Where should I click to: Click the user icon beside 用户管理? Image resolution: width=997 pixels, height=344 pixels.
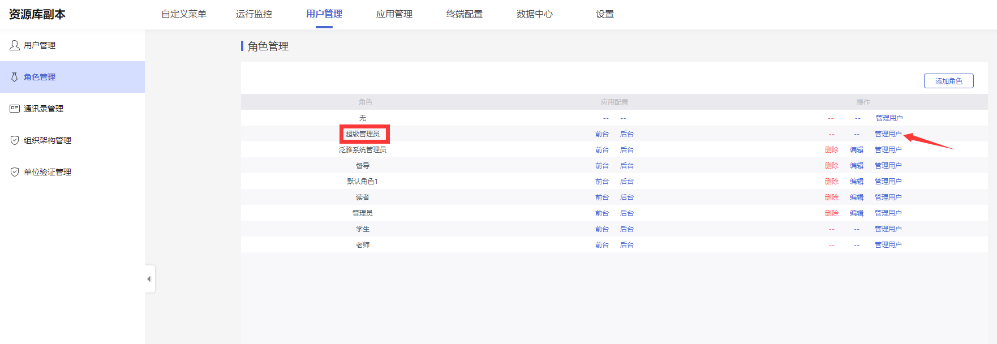pyautogui.click(x=15, y=45)
